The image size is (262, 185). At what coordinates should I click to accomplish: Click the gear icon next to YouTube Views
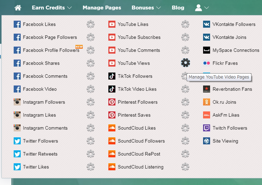tap(185, 63)
